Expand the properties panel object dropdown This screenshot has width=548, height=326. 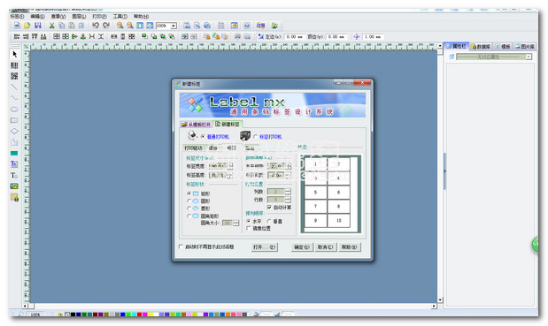pyautogui.click(x=529, y=57)
